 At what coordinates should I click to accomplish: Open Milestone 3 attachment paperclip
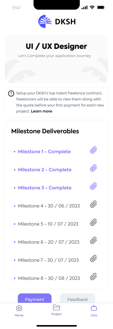93,186
